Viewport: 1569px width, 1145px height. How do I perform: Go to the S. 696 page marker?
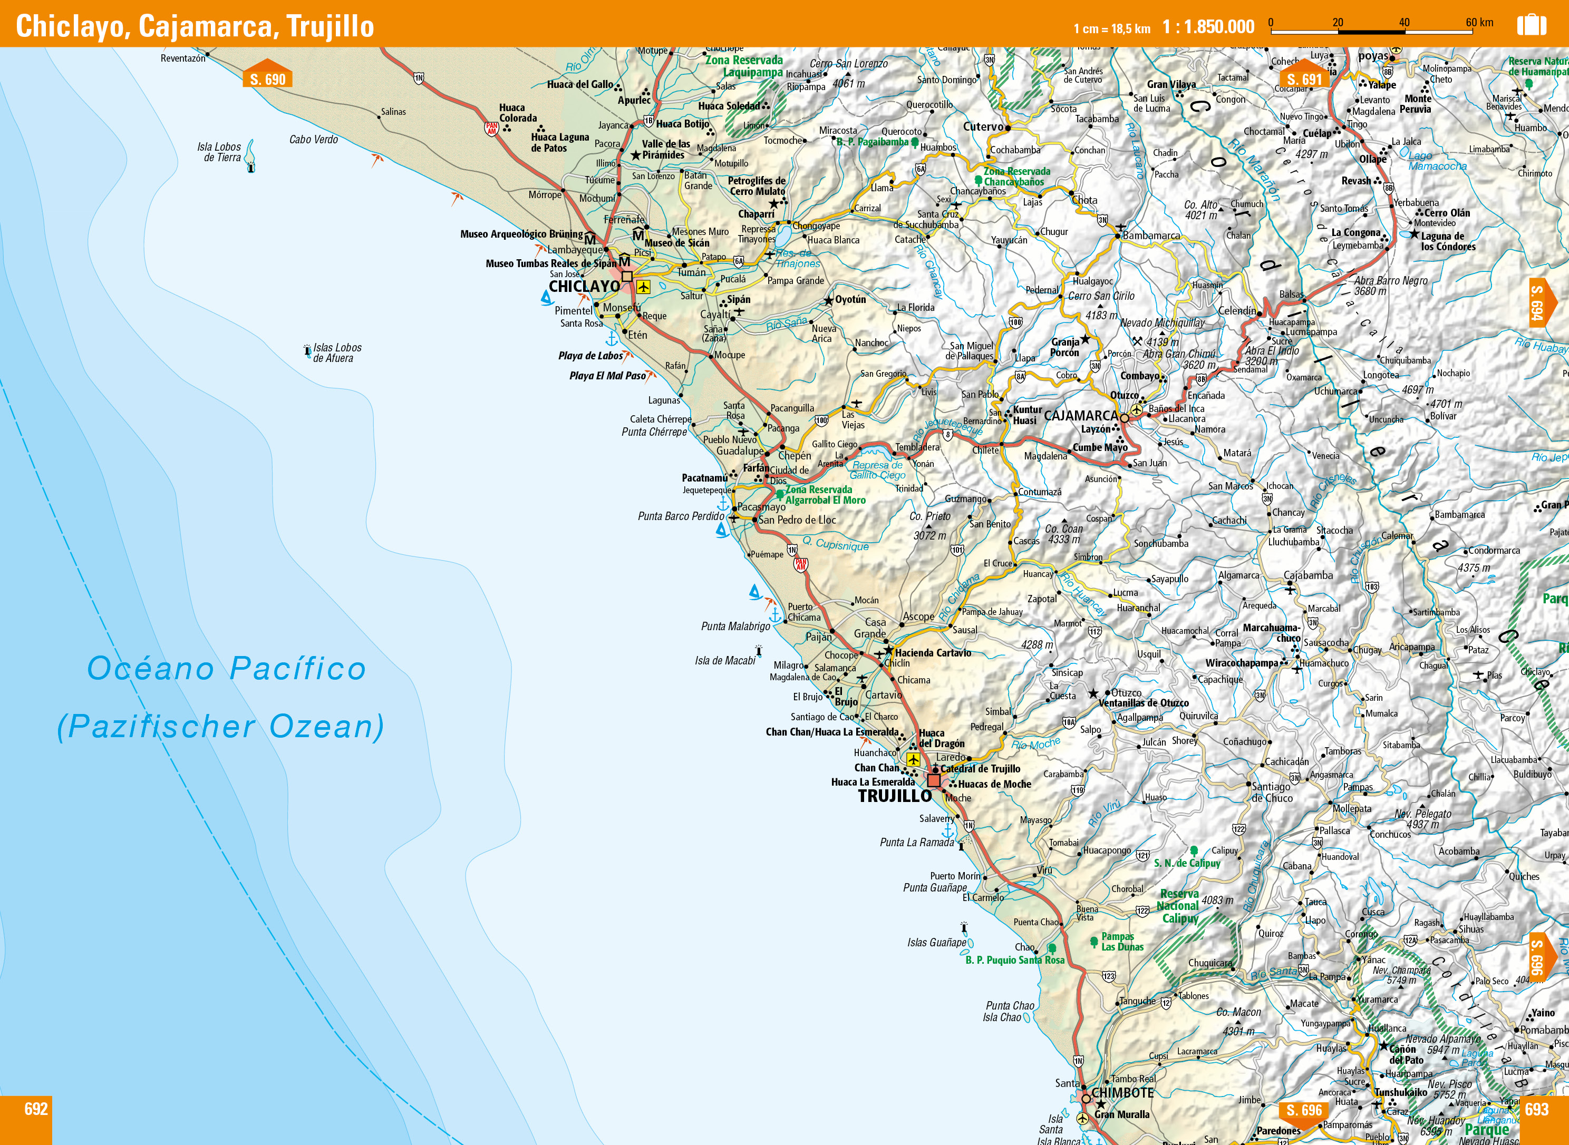[1304, 1110]
